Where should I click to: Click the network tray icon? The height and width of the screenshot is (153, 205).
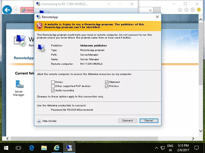point(163,148)
